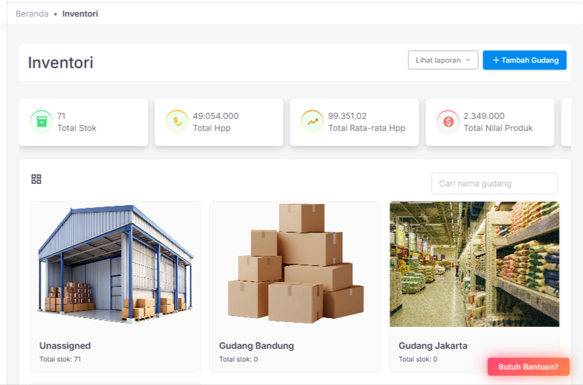Click the yellow Total Hpp dollar icon
Image resolution: width=583 pixels, height=385 pixels.
177,122
